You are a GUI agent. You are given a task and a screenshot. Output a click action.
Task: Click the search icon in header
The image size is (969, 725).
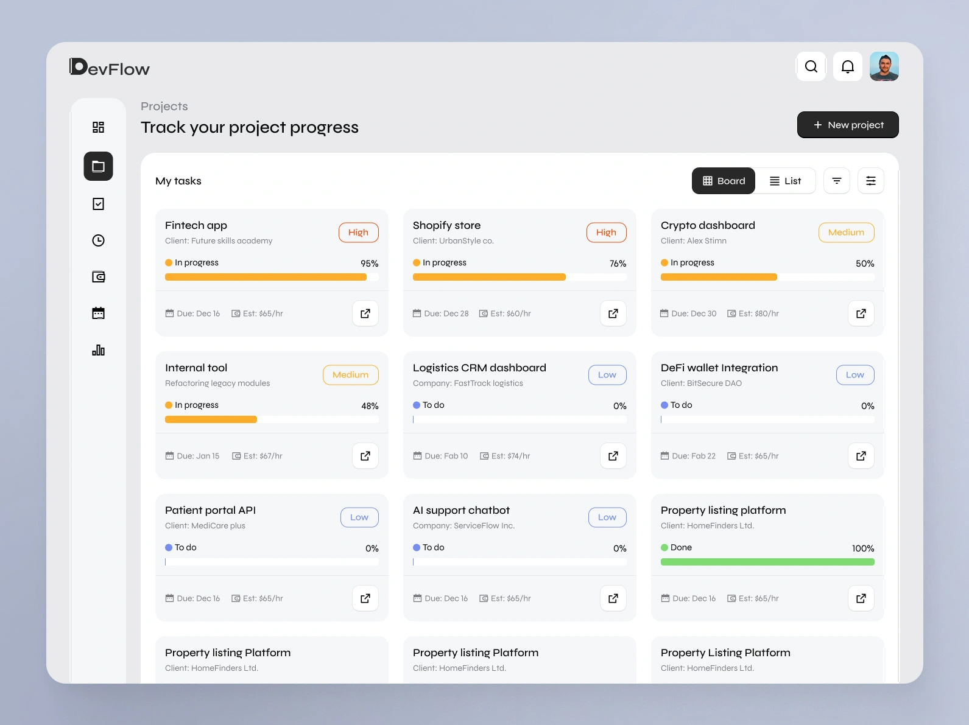point(811,66)
